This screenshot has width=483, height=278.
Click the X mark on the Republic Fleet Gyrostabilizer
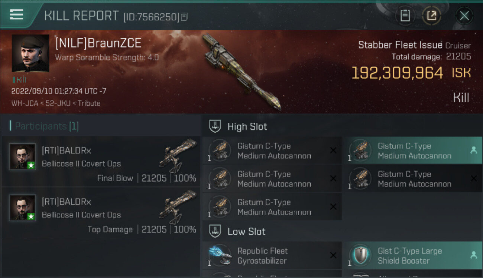tap(333, 255)
